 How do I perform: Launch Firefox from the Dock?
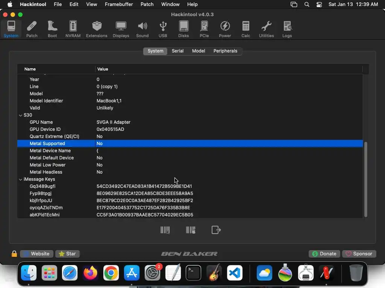tap(90, 273)
